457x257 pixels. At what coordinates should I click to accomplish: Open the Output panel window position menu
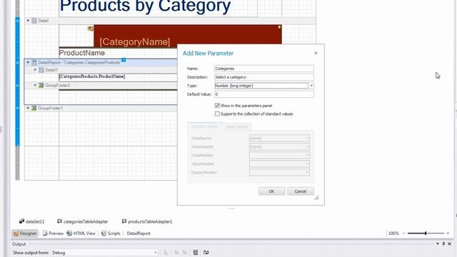438,244
